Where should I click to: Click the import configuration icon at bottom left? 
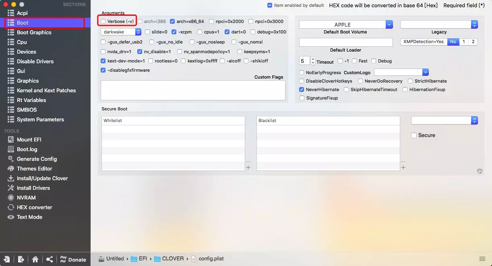click(7, 259)
